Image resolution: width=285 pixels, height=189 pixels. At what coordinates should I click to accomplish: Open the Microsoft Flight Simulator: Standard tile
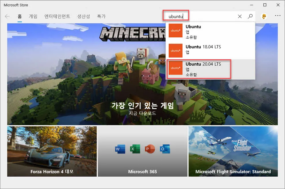pyautogui.click(x=233, y=151)
